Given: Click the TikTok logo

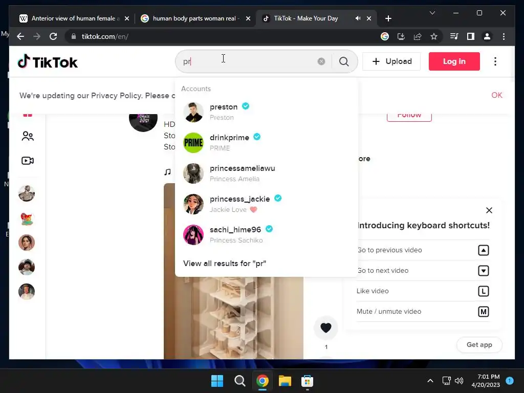Looking at the screenshot, I should (48, 62).
